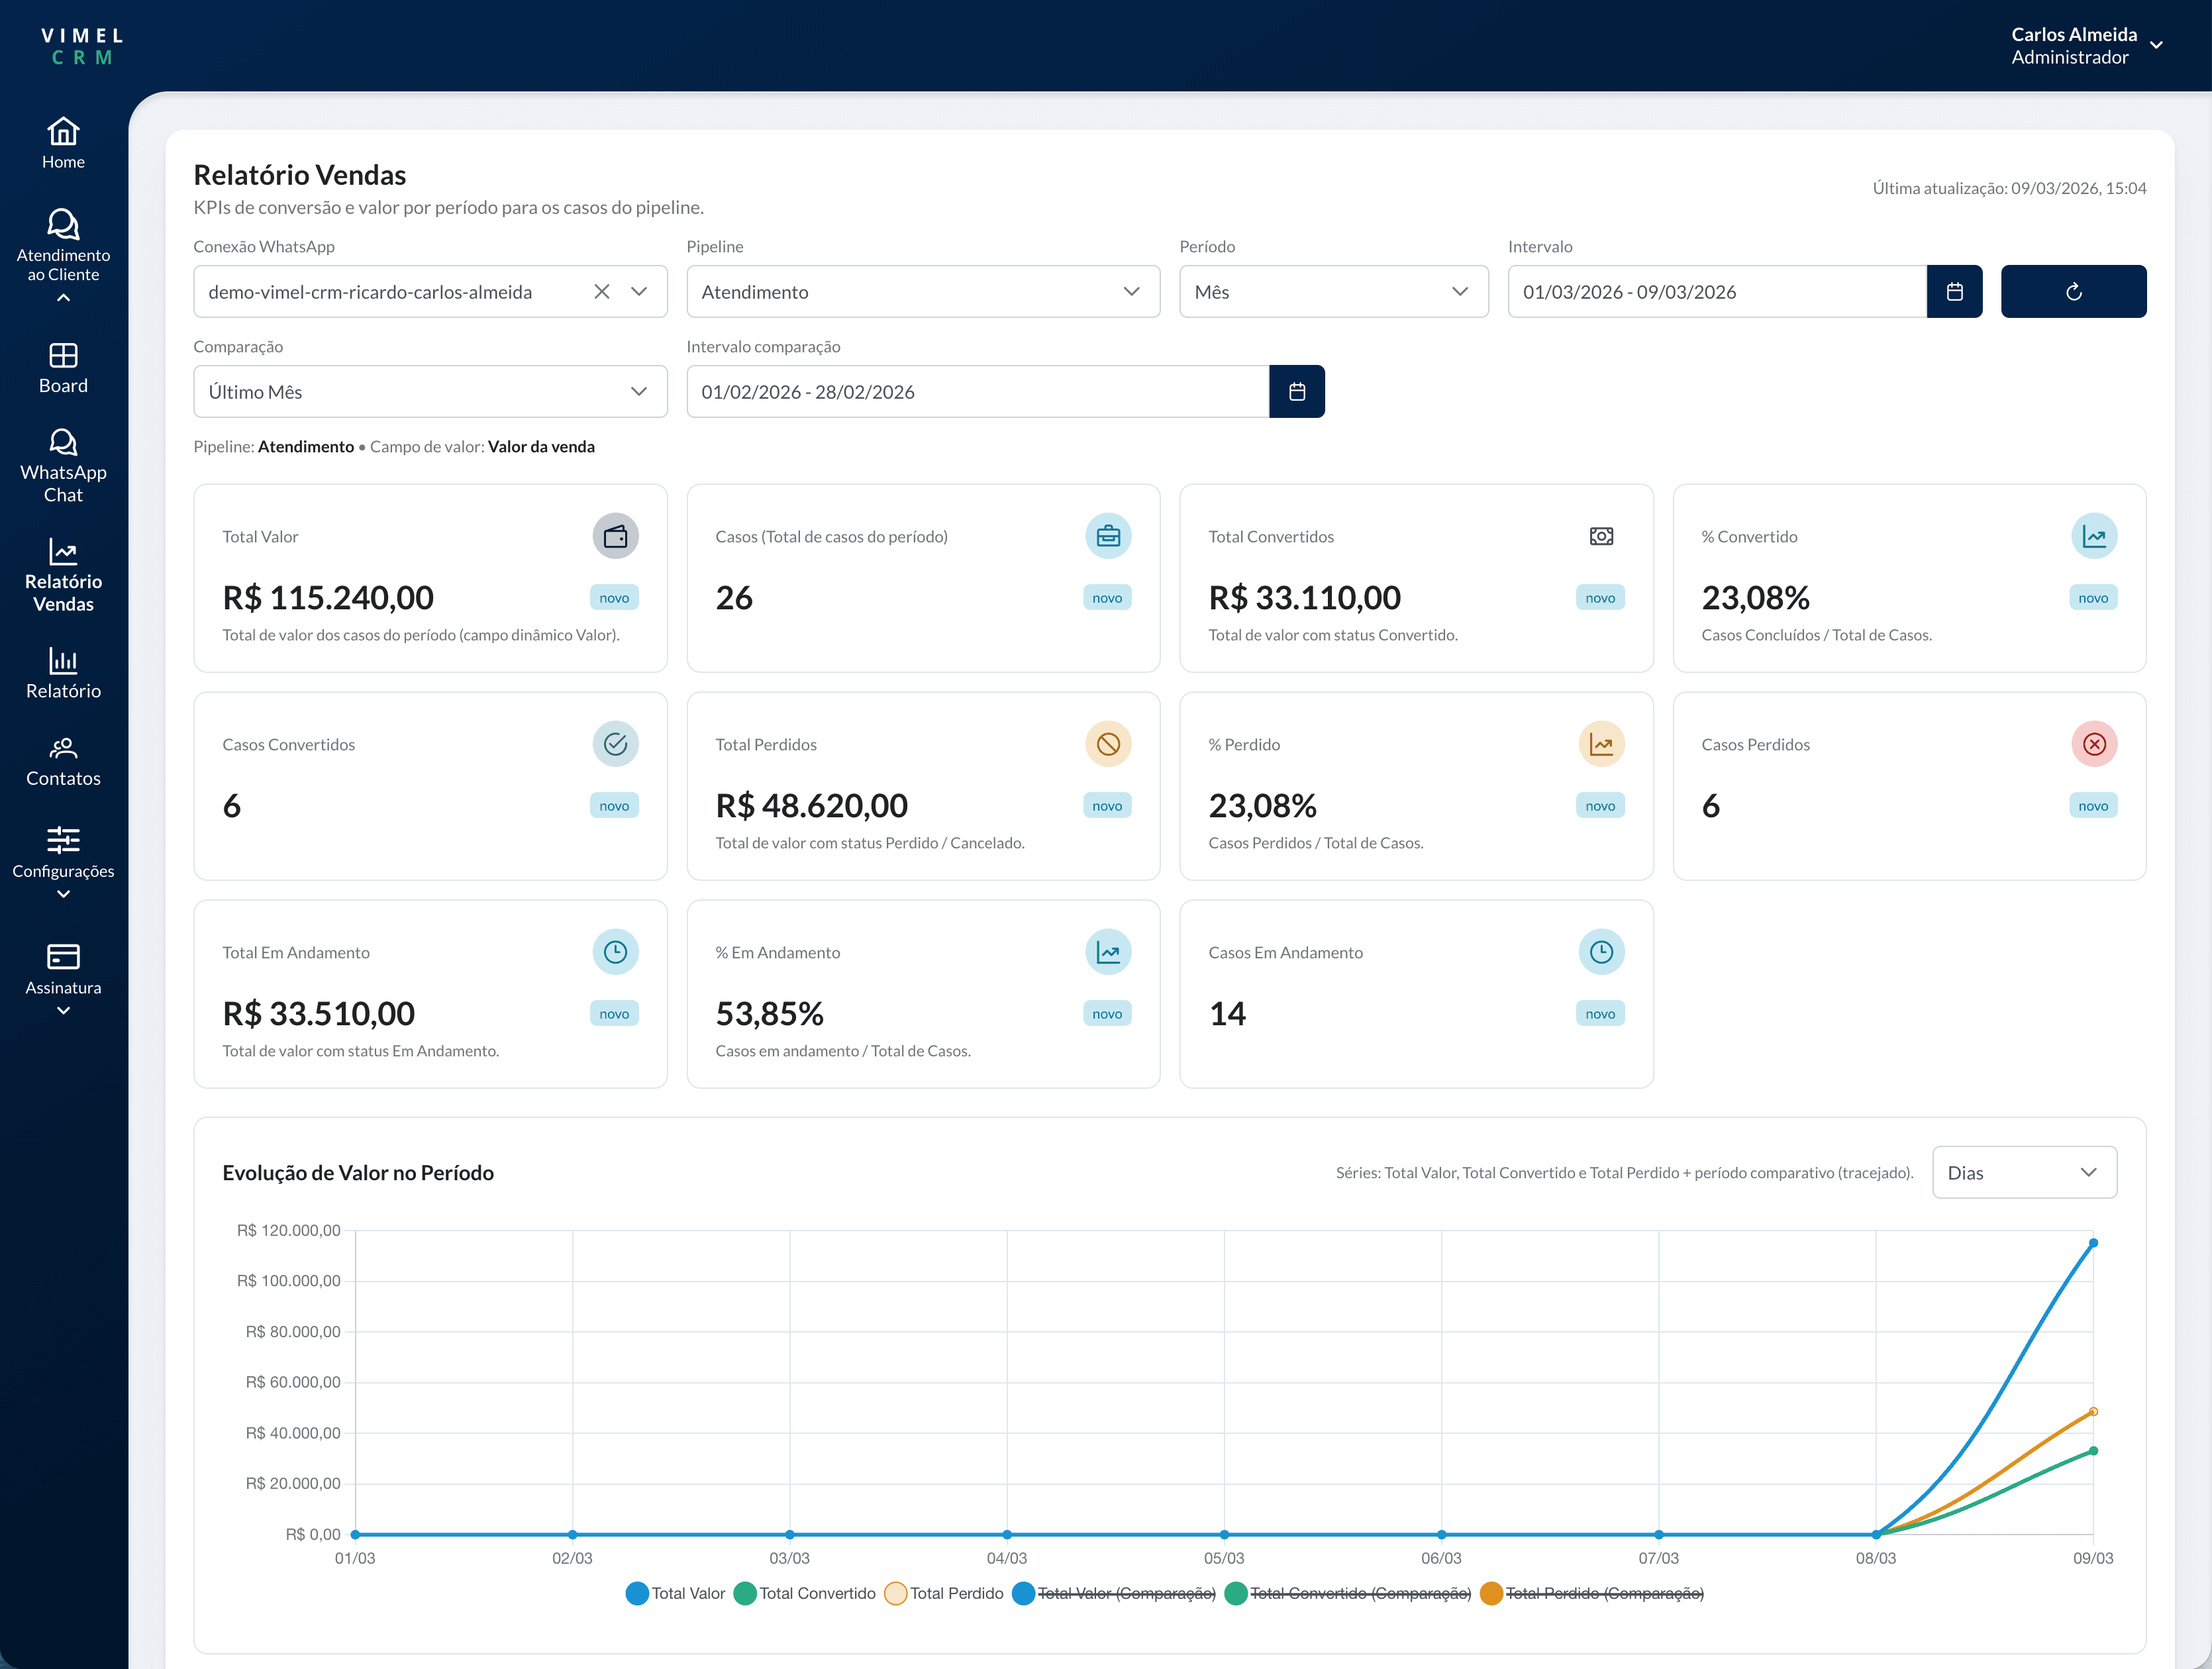Click the refresh button to update the report

tap(2073, 291)
